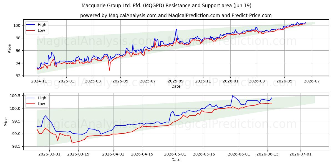This screenshot has width=333, height=166.
Task: Click 'Low' in the top chart legend
Action: pyautogui.click(x=41, y=30)
